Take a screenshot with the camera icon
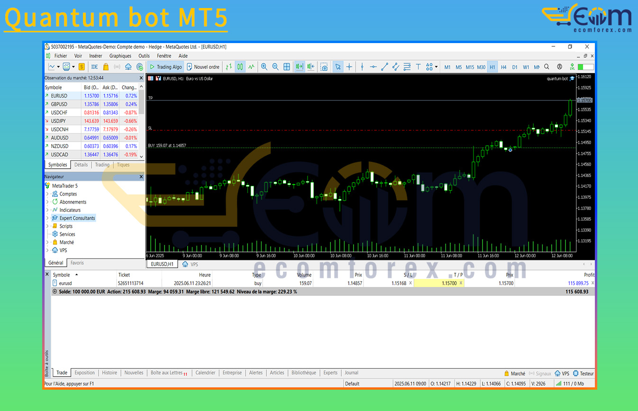Screen dimensions: 638x411 click(x=324, y=67)
